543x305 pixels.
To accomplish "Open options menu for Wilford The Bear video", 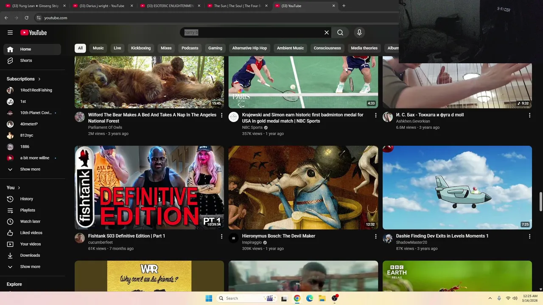I will coord(221,115).
